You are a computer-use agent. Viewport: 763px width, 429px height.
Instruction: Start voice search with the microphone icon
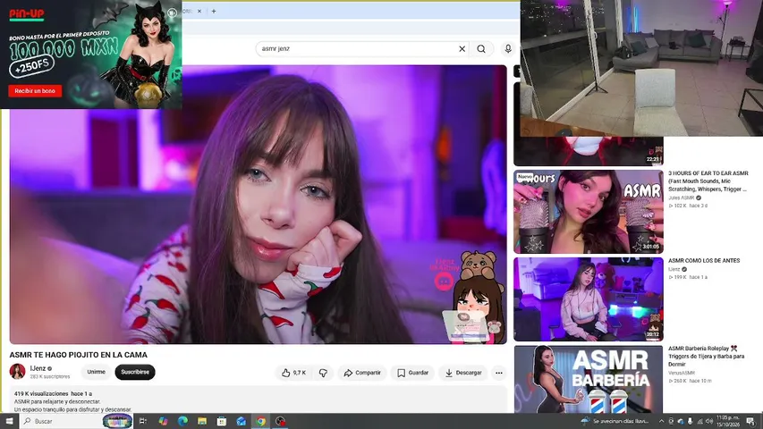(508, 48)
